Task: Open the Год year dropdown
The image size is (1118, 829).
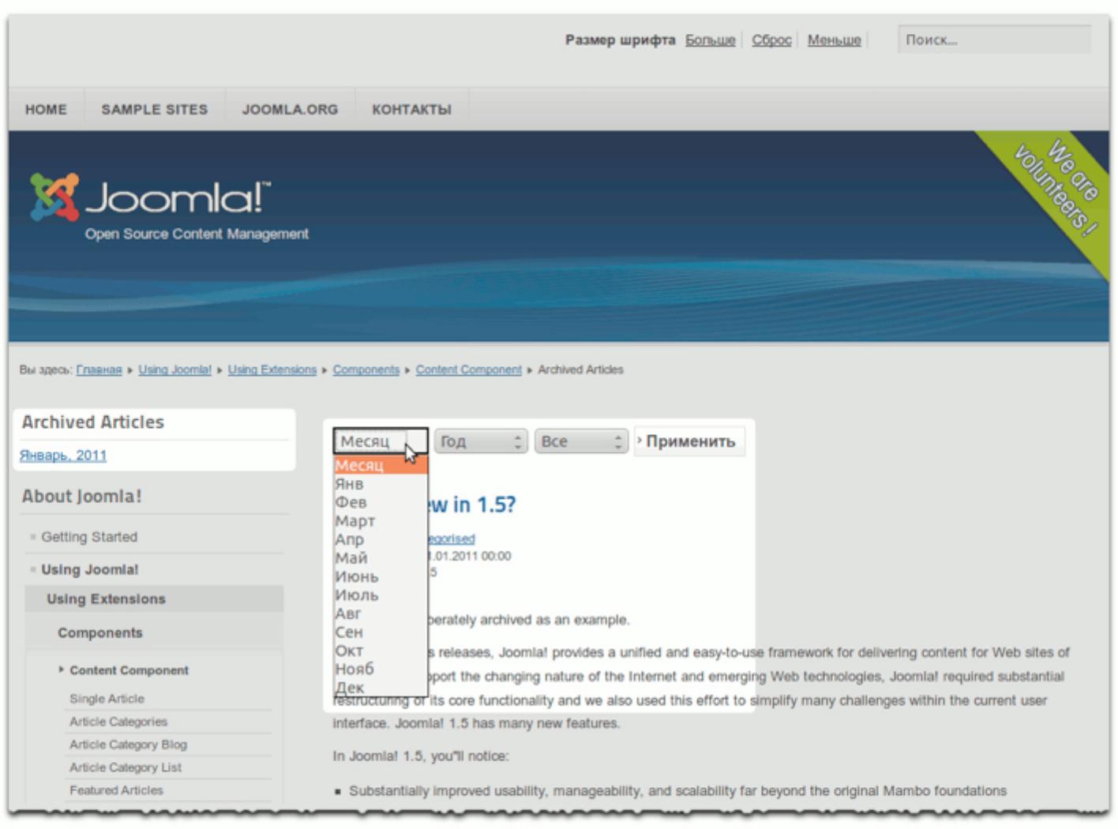Action: click(x=480, y=441)
